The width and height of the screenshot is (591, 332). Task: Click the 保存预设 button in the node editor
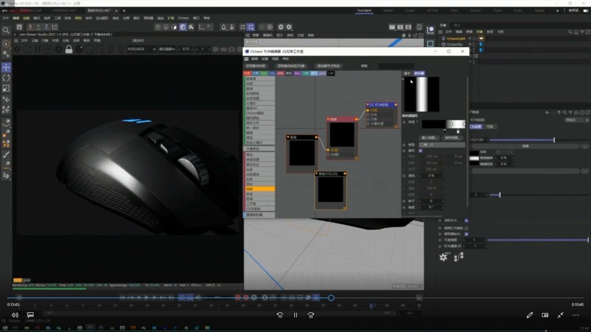point(452,137)
